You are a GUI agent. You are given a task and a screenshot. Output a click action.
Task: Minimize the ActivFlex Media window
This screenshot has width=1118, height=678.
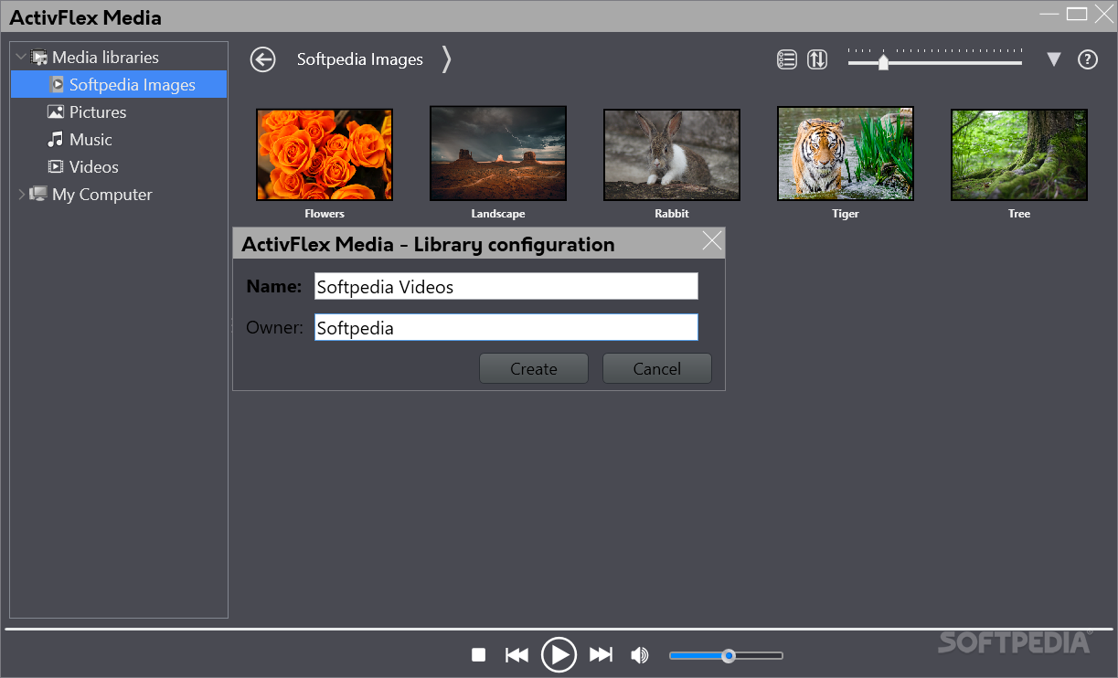[x=1049, y=14]
